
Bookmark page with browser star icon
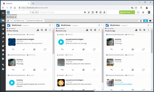tap(136, 8)
